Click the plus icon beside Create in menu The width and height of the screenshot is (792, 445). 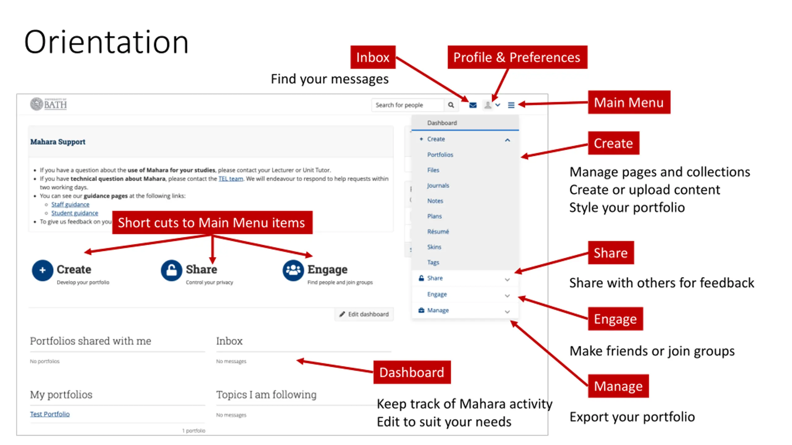point(421,139)
